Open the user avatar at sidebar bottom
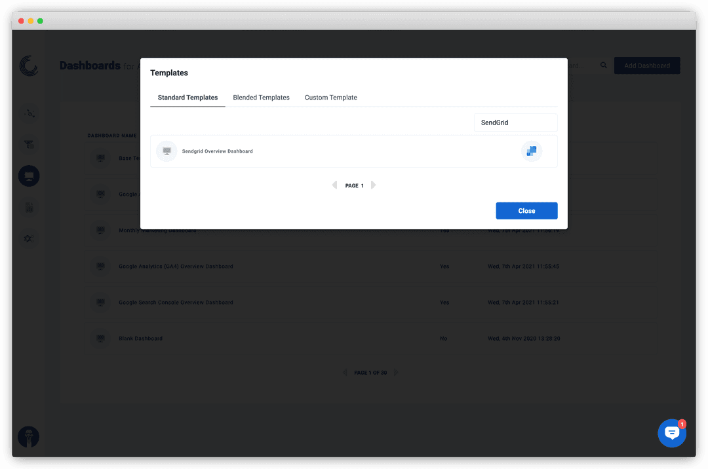708x469 pixels. 28,436
